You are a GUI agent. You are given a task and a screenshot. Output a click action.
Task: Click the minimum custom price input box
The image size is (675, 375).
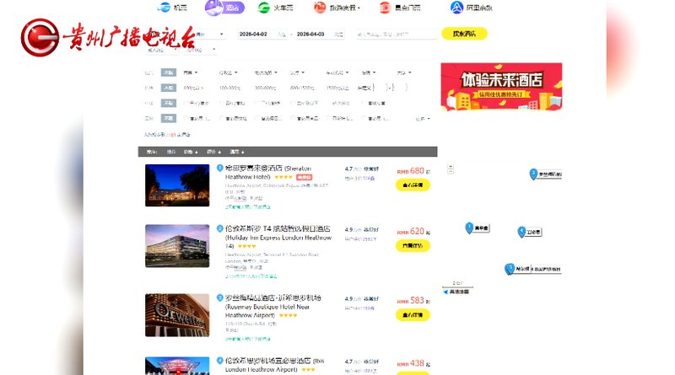point(380,88)
